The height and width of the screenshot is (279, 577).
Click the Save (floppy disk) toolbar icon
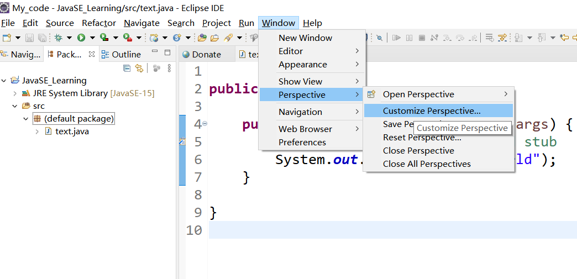29,38
